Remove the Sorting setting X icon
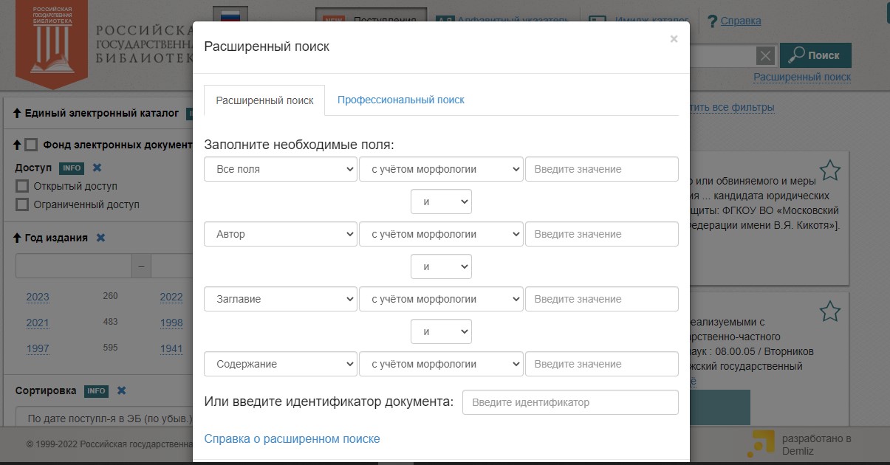Viewport: 890px width, 465px height. tap(122, 390)
